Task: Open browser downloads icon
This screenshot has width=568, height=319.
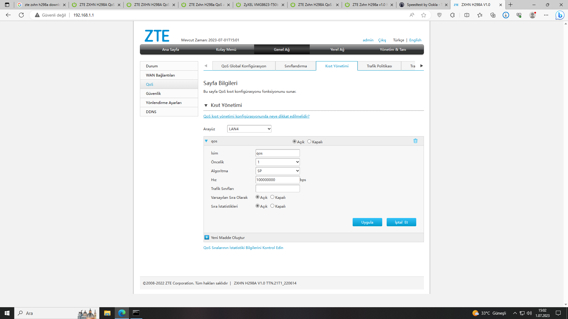Action: (x=506, y=15)
